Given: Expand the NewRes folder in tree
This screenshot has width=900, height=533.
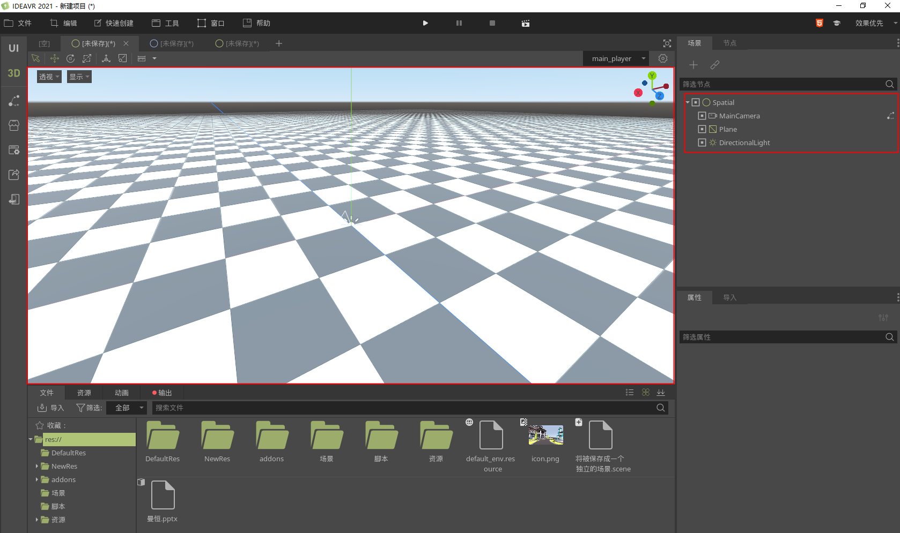Looking at the screenshot, I should point(37,466).
